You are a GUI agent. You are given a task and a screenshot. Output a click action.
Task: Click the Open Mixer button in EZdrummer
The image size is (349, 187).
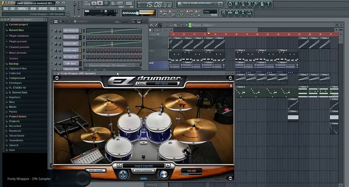(96, 171)
